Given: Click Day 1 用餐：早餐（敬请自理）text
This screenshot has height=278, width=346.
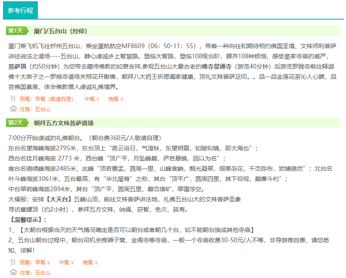Looking at the screenshot, I should (46, 99).
